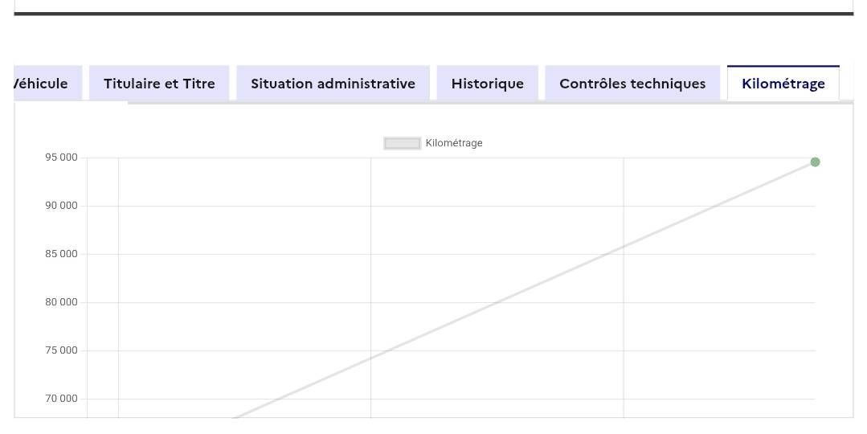Click the 70 000 axis label

tap(61, 399)
